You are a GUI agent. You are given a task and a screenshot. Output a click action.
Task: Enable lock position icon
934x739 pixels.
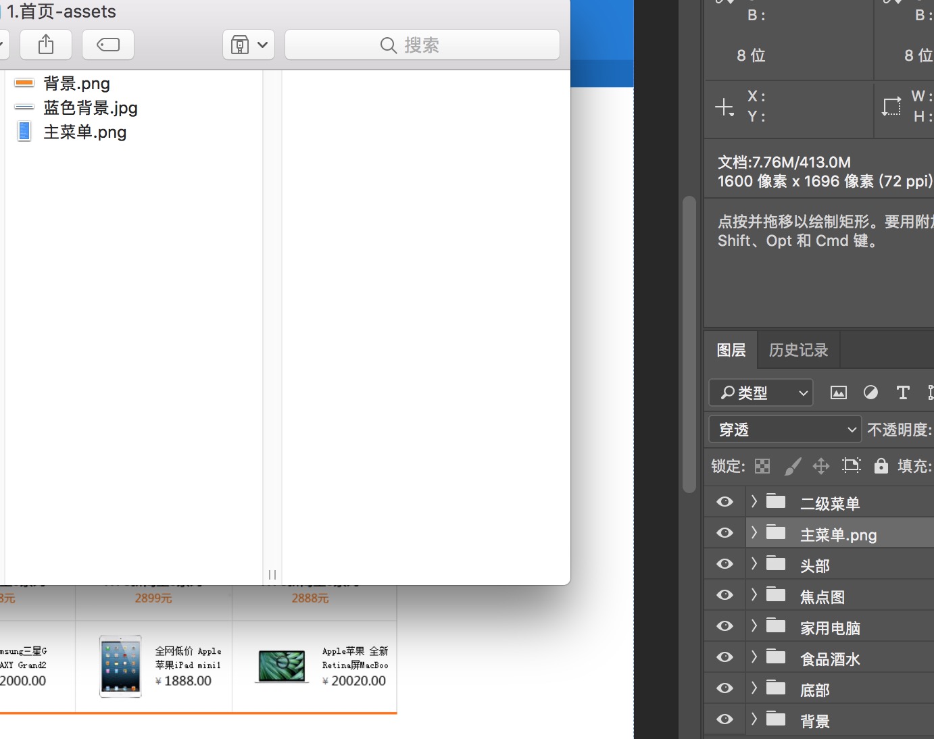(820, 465)
